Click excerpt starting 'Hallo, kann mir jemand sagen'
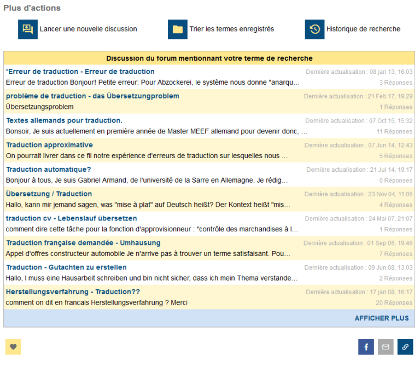This screenshot has width=420, height=367. [148, 205]
